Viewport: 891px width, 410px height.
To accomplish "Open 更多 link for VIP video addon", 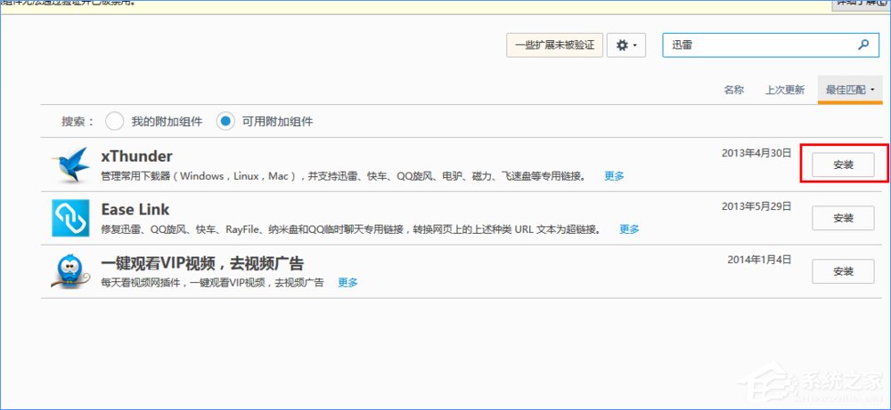I will pos(347,283).
